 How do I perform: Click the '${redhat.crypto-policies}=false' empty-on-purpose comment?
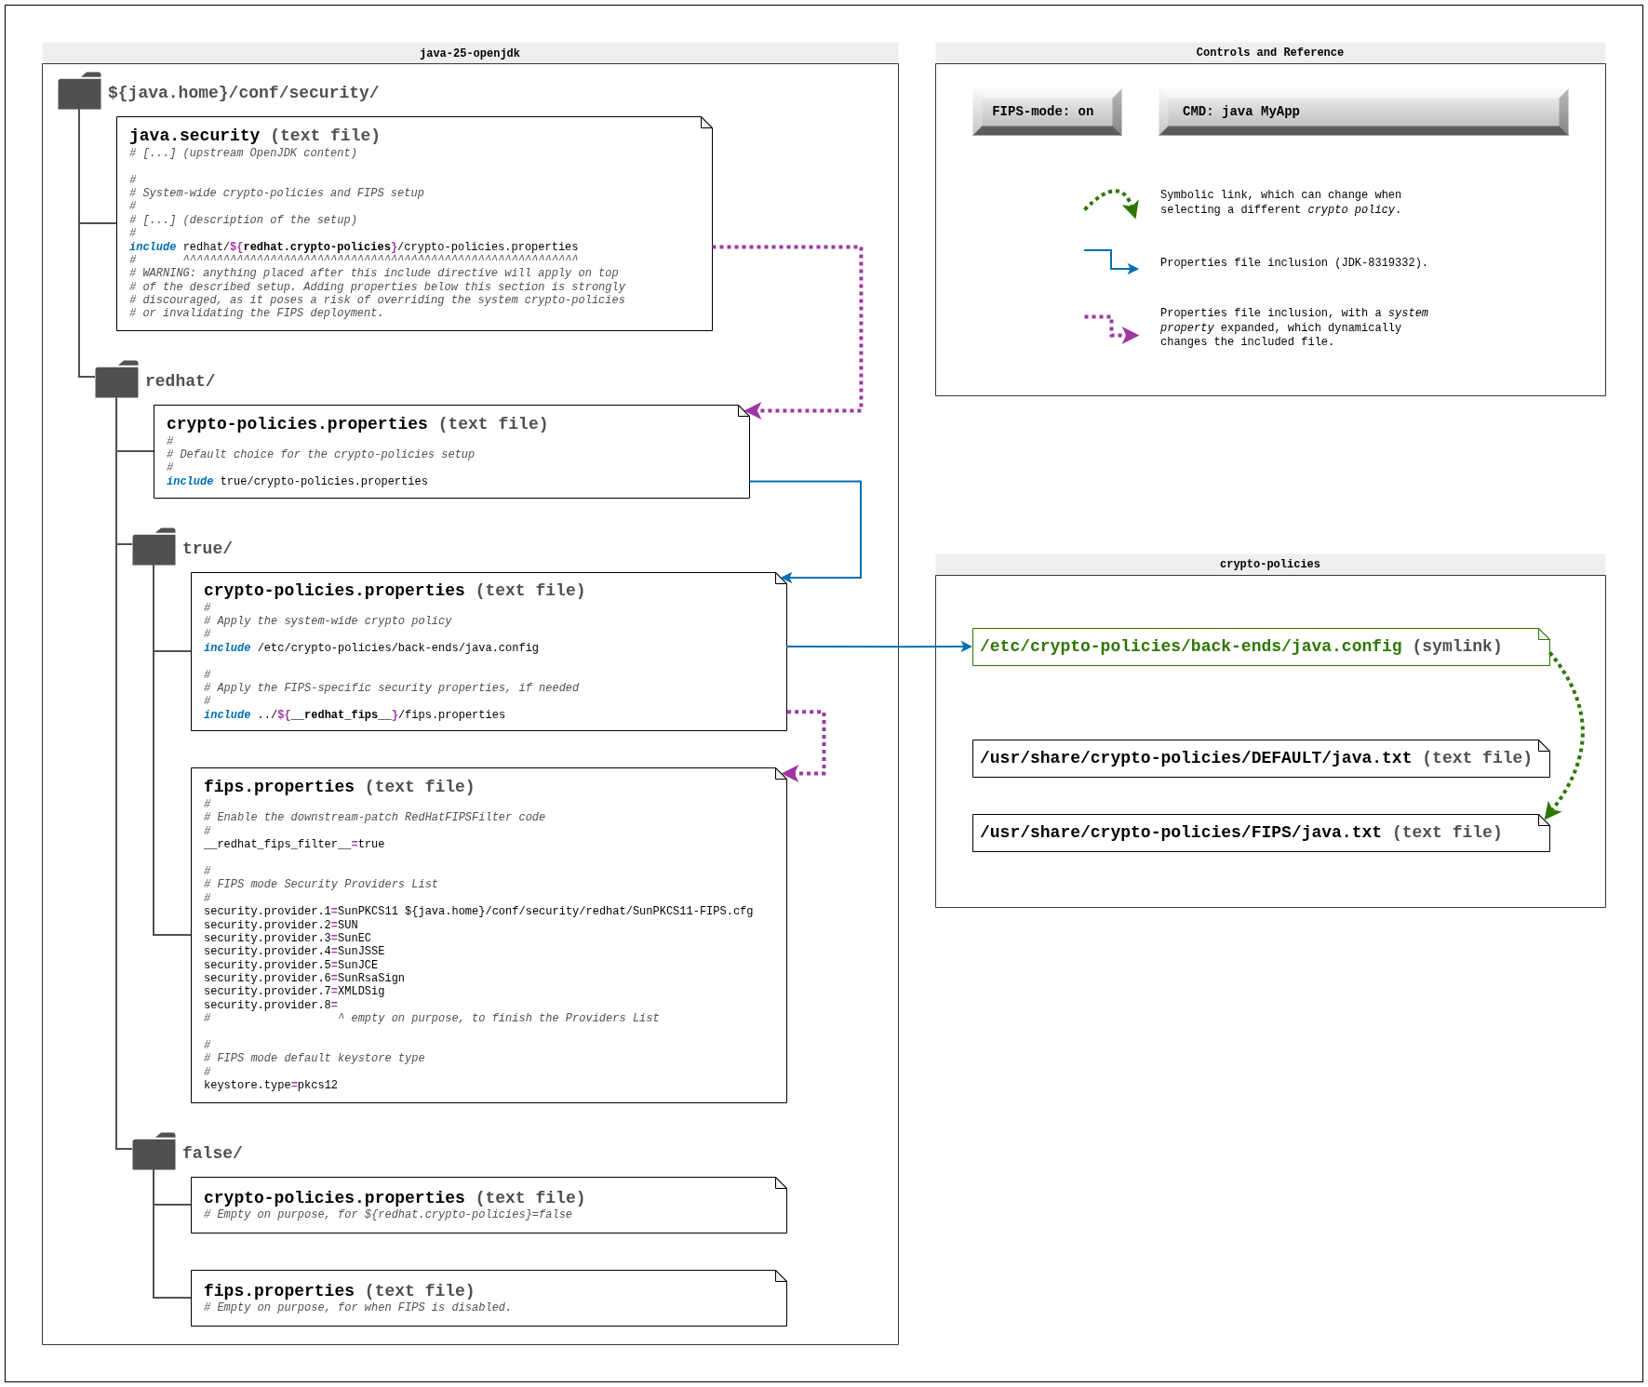pyautogui.click(x=388, y=1215)
